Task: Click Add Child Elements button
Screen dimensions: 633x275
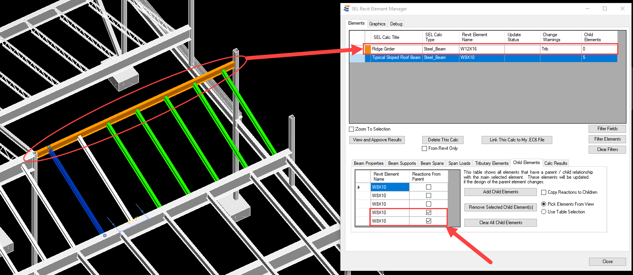Action: [x=501, y=192]
